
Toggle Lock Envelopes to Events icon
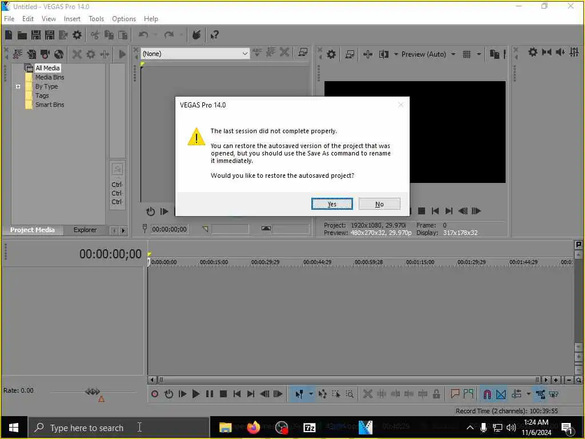[x=540, y=394]
